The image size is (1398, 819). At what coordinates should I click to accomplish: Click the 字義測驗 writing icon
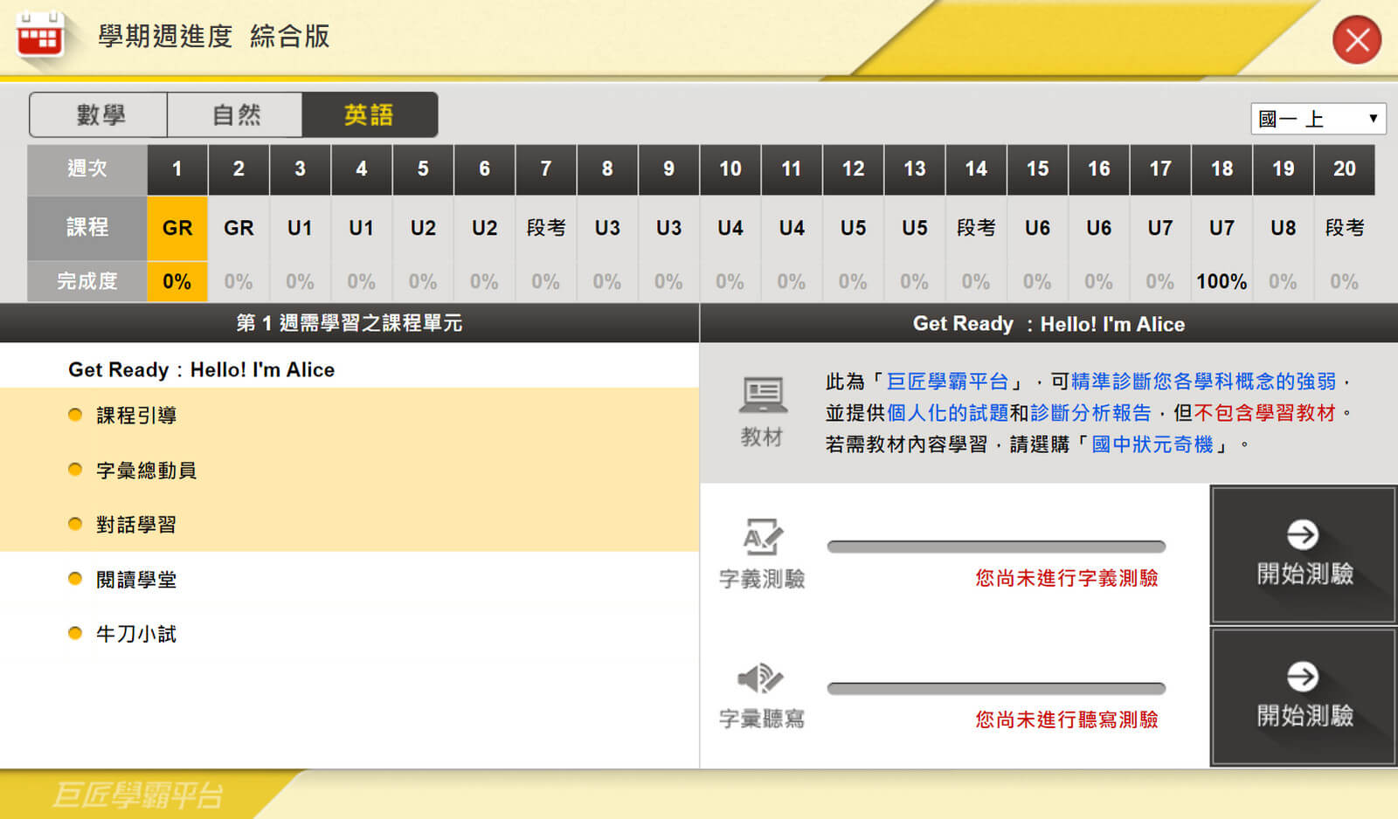click(x=763, y=537)
